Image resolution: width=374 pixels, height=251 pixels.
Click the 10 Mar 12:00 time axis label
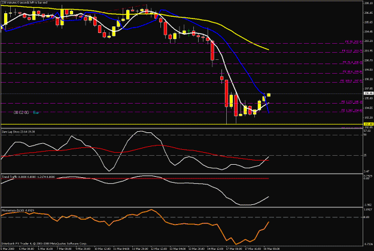[x=102, y=249]
